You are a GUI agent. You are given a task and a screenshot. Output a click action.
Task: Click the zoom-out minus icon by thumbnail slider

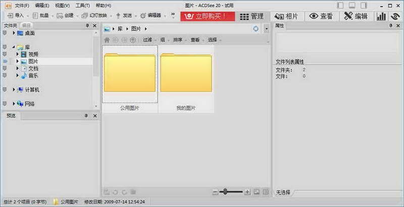215,192
